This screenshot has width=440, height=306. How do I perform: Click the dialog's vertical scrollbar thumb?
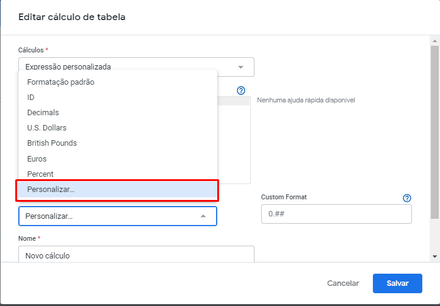click(435, 132)
